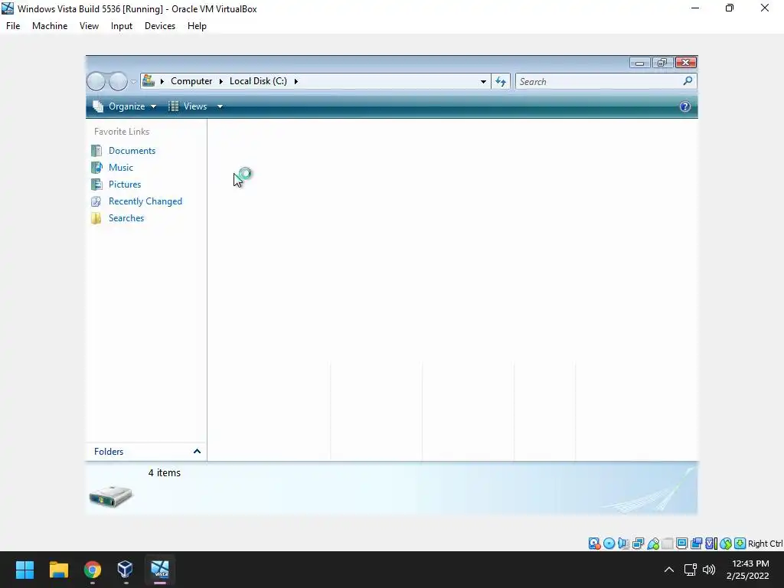Expand the arrow after Local Disk (C:)
Viewport: 784px width, 588px height.
[x=296, y=81]
